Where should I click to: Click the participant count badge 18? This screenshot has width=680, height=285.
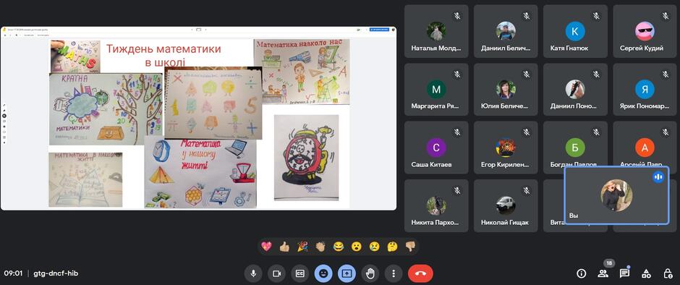coord(609,263)
